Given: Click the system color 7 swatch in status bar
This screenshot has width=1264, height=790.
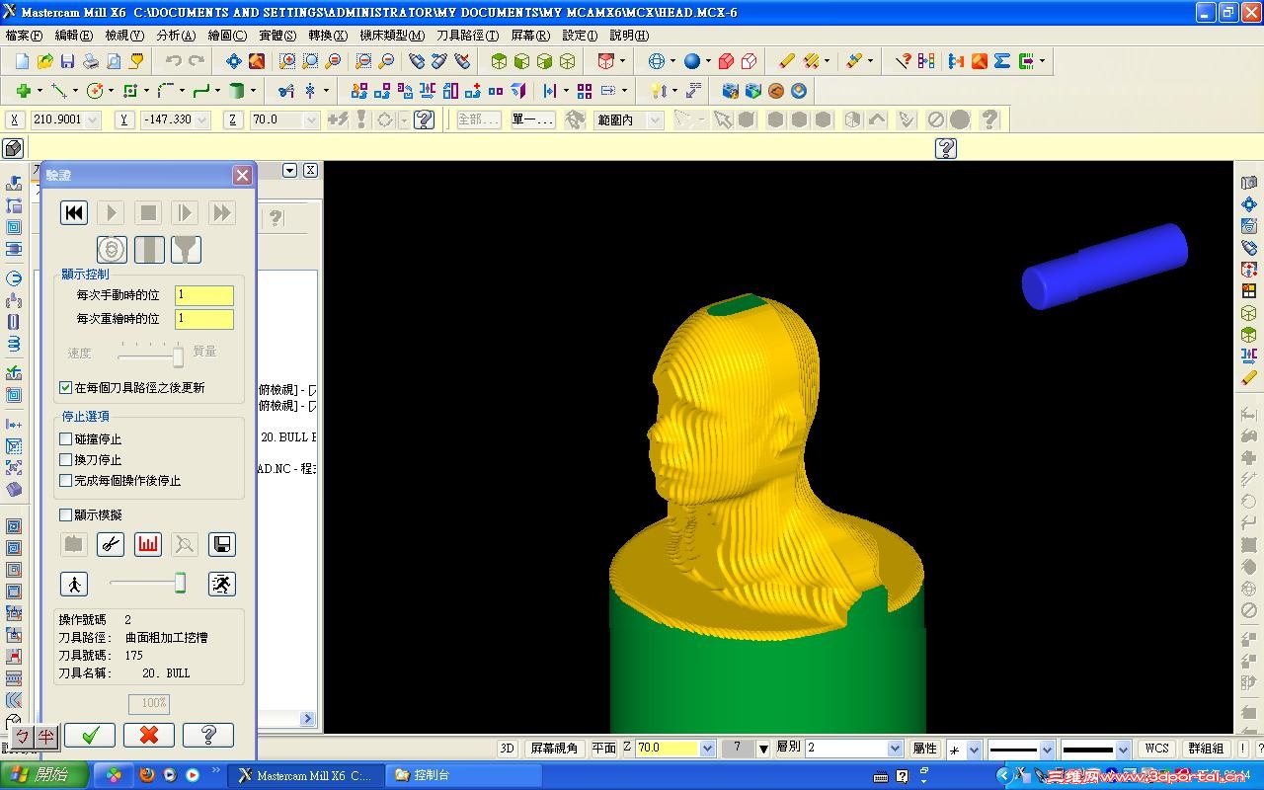Looking at the screenshot, I should 737,749.
